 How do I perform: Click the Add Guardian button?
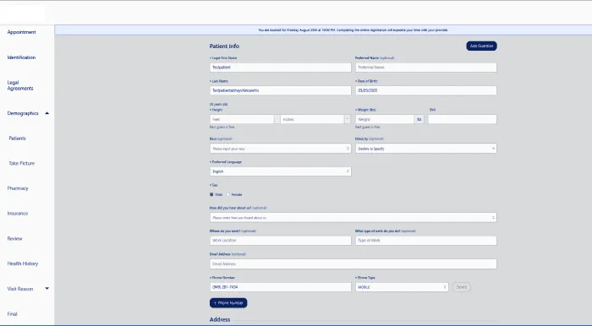point(481,46)
